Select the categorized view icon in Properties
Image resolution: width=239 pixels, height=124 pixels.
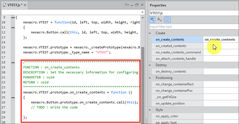(x=152, y=20)
